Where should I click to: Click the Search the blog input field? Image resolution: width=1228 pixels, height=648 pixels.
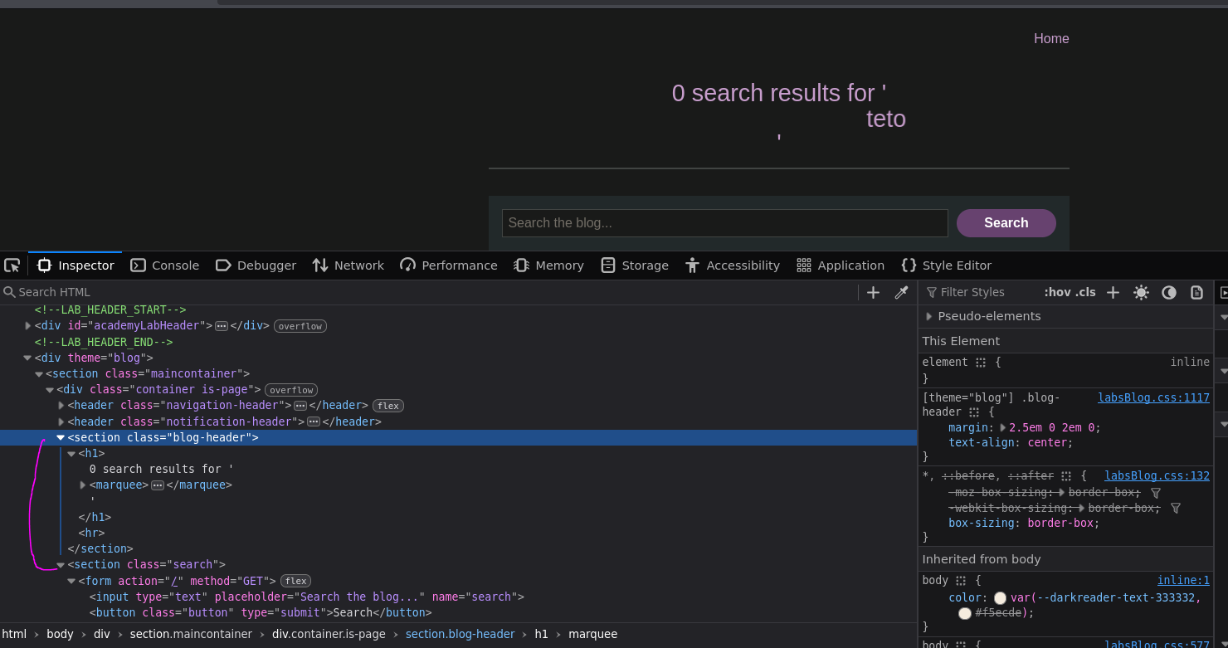pos(725,223)
